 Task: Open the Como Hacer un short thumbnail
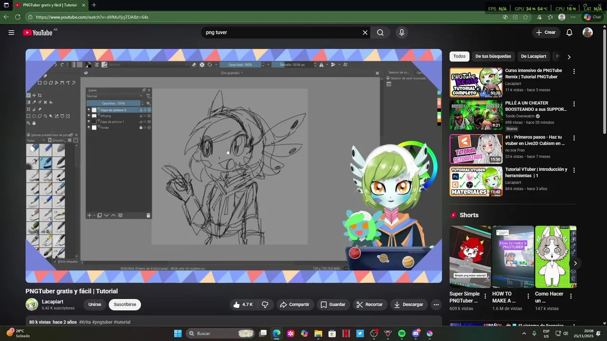pyautogui.click(x=556, y=257)
